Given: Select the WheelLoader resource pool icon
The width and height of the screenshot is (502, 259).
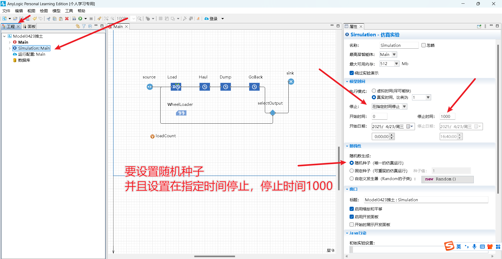Looking at the screenshot, I should pos(181,113).
